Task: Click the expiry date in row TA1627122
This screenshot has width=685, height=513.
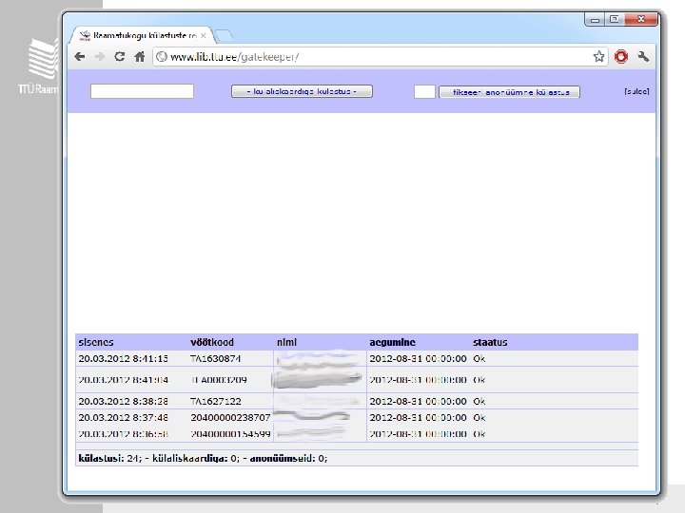Action: click(x=418, y=401)
